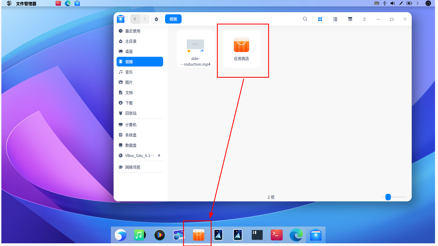Go forward with the right arrow button
The width and height of the screenshot is (438, 246).
pos(145,19)
